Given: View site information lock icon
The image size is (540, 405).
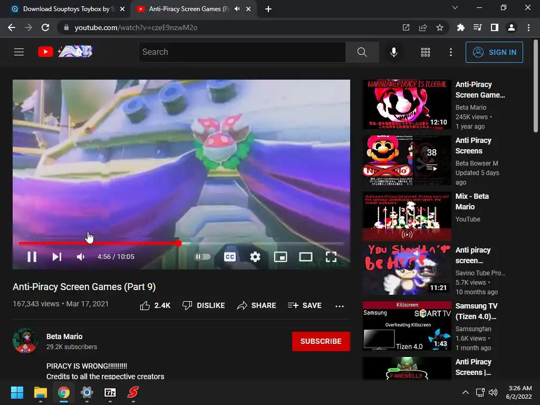Looking at the screenshot, I should pyautogui.click(x=66, y=27).
